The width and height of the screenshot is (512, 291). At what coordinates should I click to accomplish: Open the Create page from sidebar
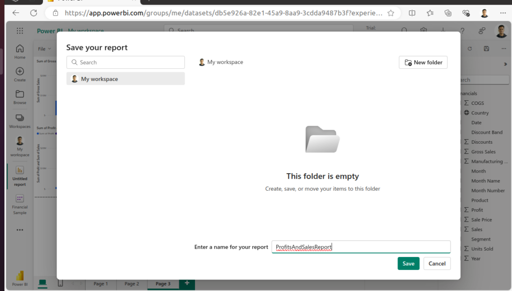tap(19, 74)
